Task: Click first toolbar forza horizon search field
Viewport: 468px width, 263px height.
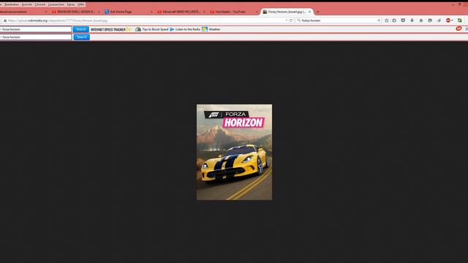Action: (x=36, y=29)
